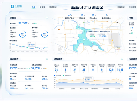Click the 42 园区投产企业 statistic

pyautogui.click(x=70, y=16)
